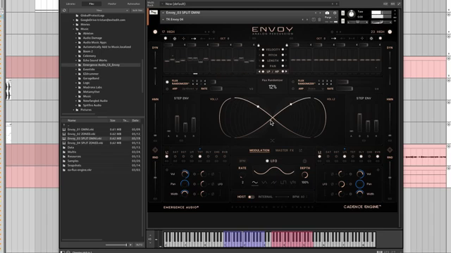Click the Tune knob in the instrument header
Image resolution: width=451 pixels, height=253 pixels.
[352, 14]
